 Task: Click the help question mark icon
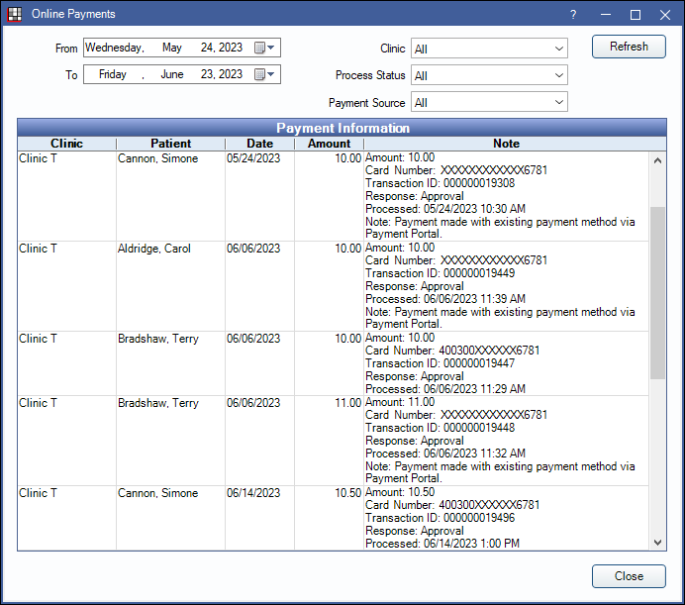click(x=573, y=15)
